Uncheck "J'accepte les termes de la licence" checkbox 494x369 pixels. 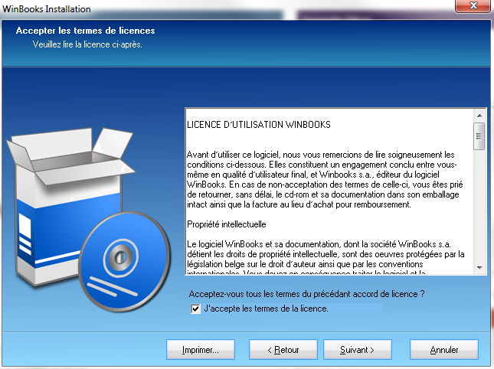click(x=195, y=309)
